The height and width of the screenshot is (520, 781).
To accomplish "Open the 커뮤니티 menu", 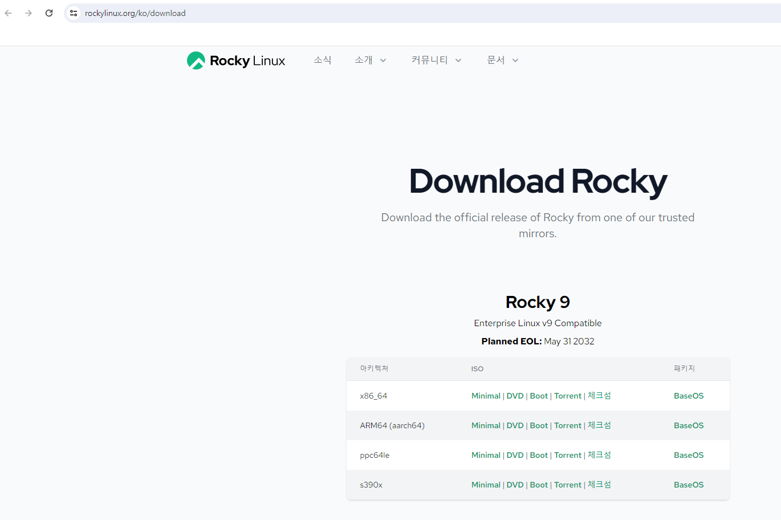I will pos(430,60).
